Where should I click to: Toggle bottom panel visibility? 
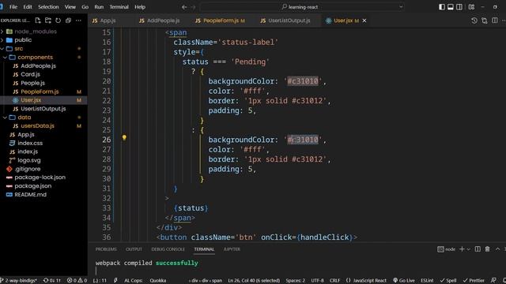tap(451, 7)
